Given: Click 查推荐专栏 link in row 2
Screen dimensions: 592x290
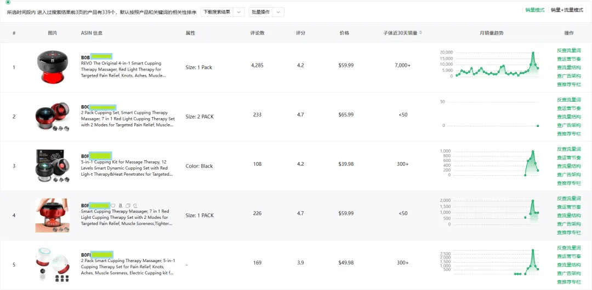Looking at the screenshot, I should coord(568,134).
